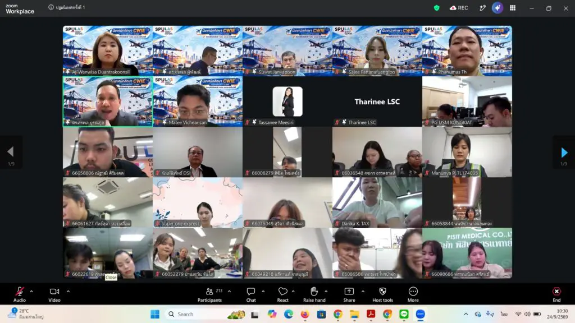Click the REC recording indicator
The image size is (575, 323).
tap(459, 8)
